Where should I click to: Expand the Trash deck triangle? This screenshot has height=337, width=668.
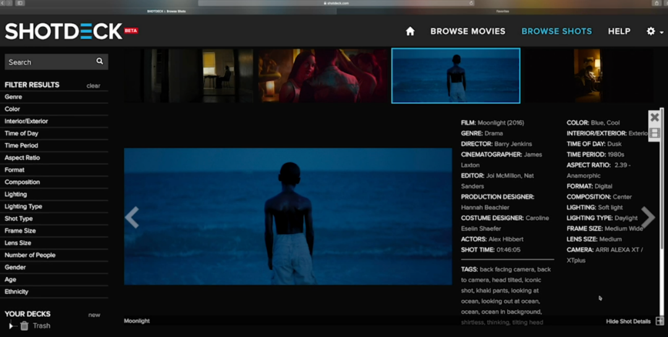tap(12, 325)
